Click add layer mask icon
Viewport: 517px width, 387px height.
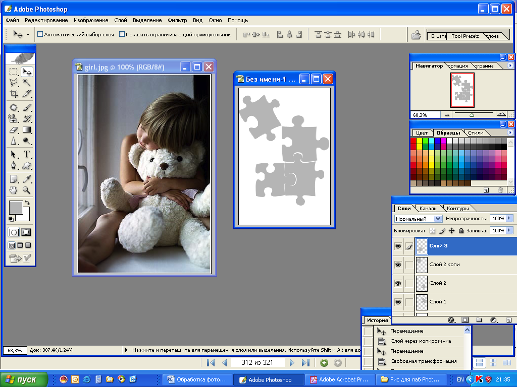465,320
